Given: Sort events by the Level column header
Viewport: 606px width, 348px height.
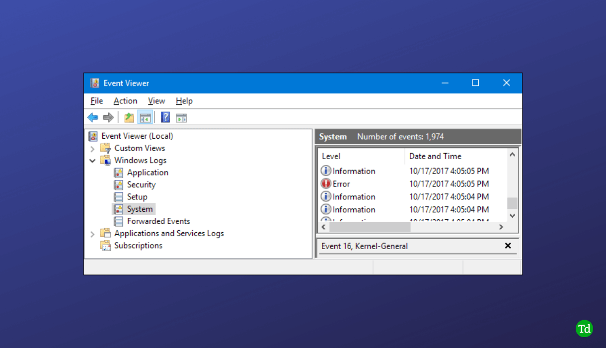Looking at the screenshot, I should (x=331, y=156).
